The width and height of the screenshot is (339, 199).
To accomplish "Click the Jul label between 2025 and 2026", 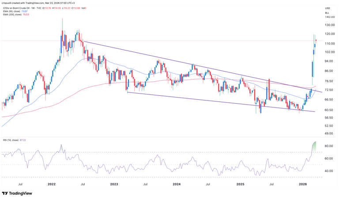I will [271, 184].
